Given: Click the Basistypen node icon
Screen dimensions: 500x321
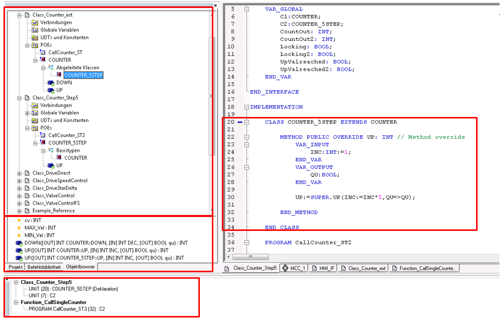Looking at the screenshot, I should (51, 150).
